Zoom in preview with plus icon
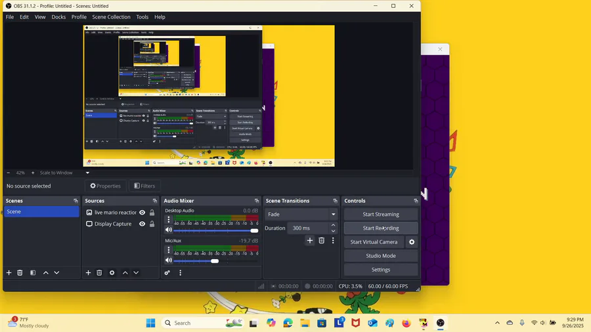 point(33,173)
